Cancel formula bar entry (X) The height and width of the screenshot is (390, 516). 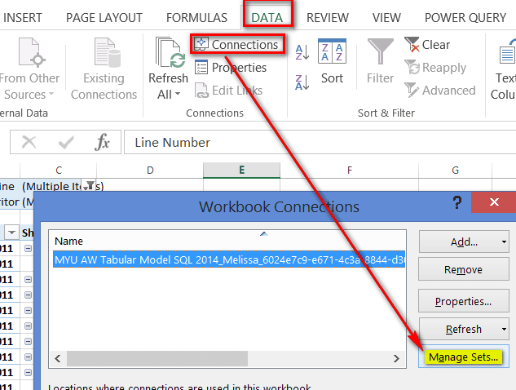tap(29, 142)
